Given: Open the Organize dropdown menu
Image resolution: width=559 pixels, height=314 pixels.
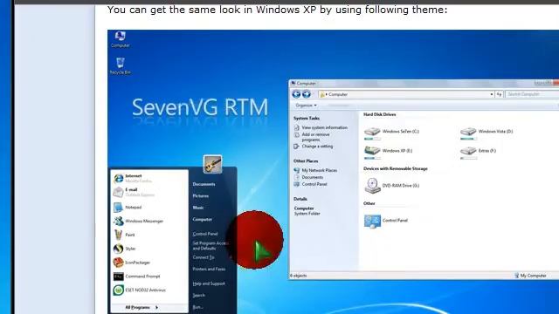Looking at the screenshot, I should point(306,106).
